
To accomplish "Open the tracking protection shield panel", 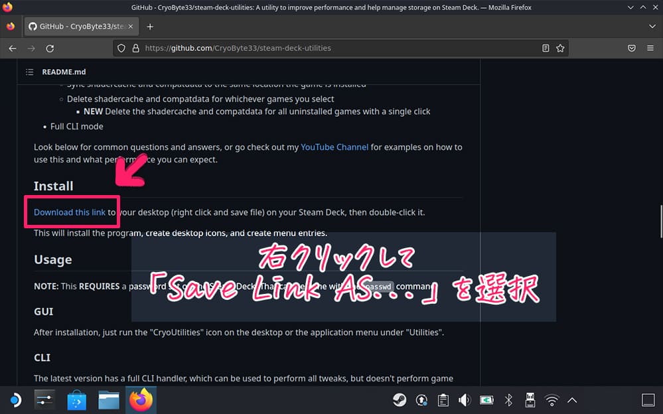I will click(x=121, y=48).
